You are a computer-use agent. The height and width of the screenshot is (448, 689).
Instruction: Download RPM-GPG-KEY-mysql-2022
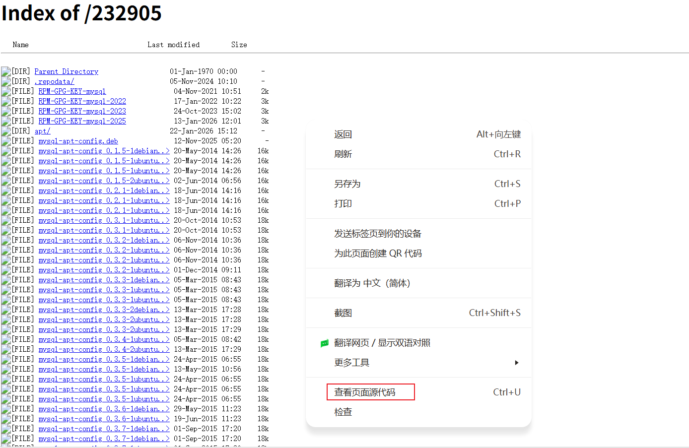point(82,101)
